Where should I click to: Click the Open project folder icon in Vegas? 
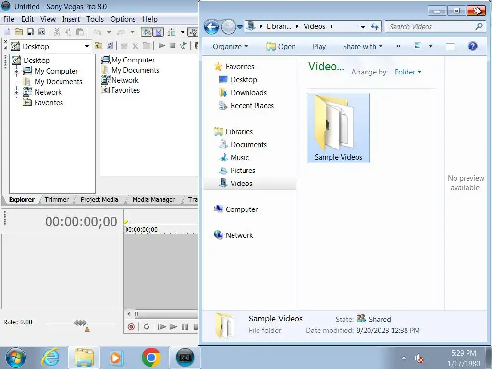click(x=19, y=32)
